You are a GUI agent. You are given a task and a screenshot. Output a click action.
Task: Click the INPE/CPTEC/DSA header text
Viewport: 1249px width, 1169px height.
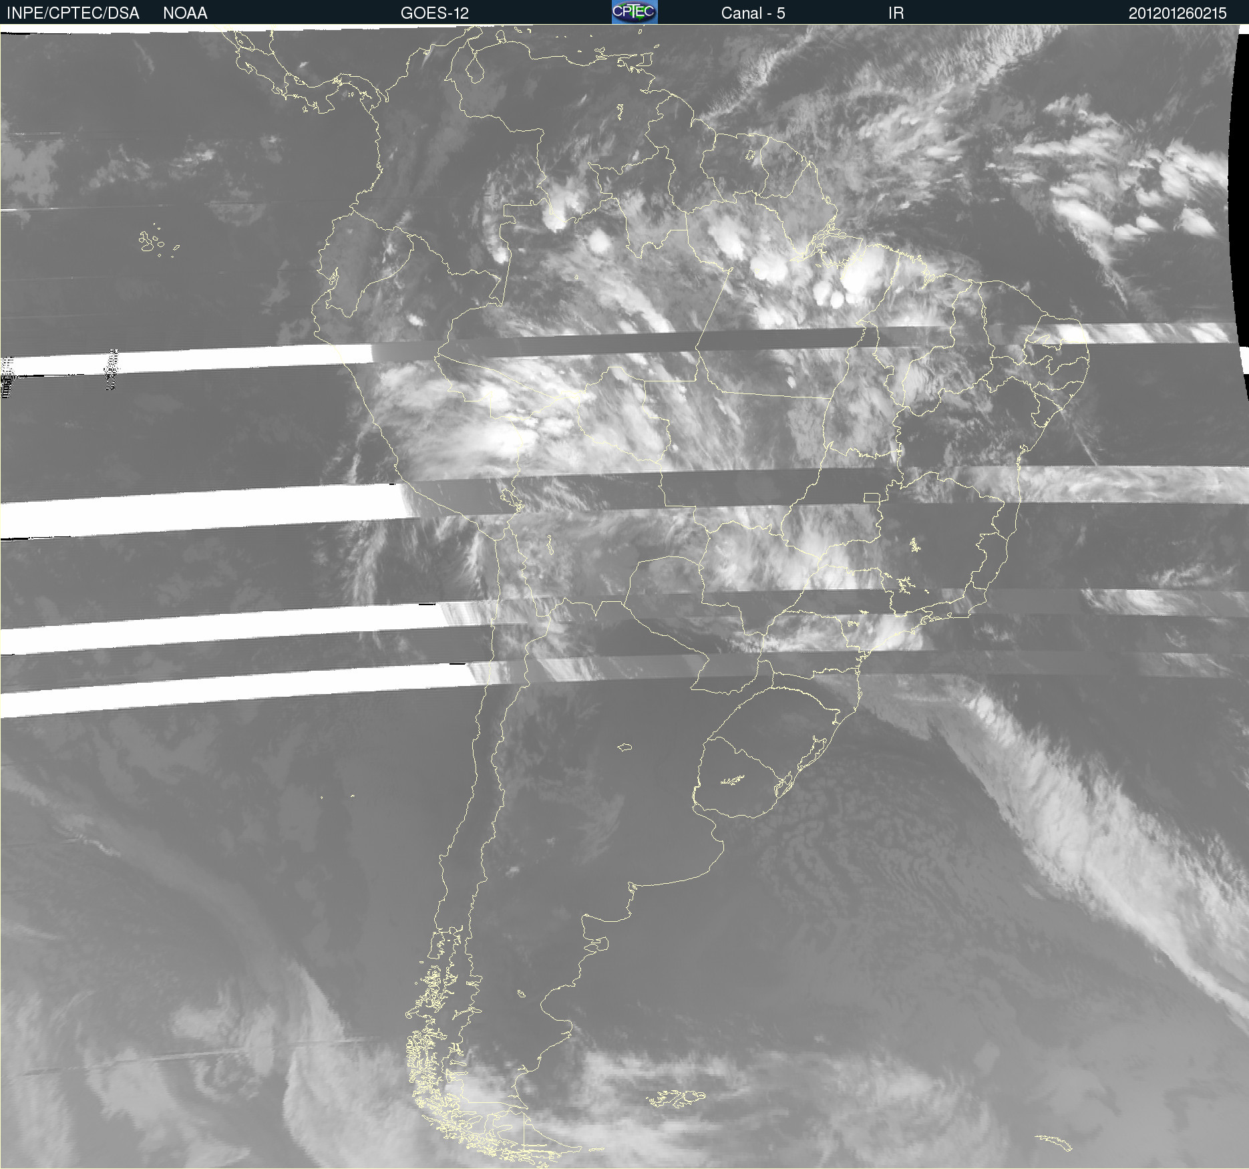point(73,13)
